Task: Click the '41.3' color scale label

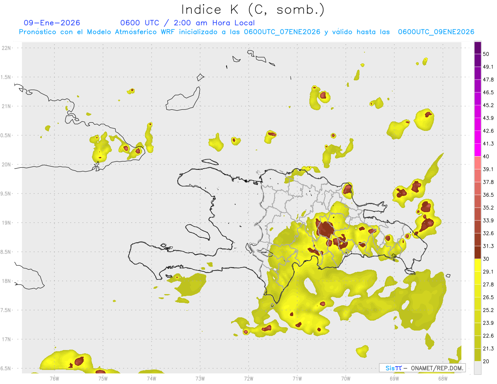Action: click(488, 144)
